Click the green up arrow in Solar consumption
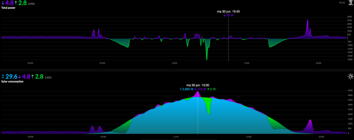The image size is (354, 140). [x=33, y=77]
